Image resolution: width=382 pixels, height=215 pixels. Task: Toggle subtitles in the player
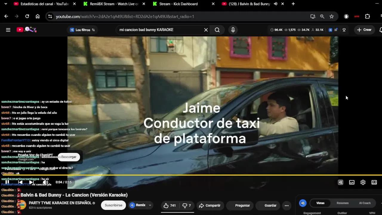pyautogui.click(x=352, y=182)
